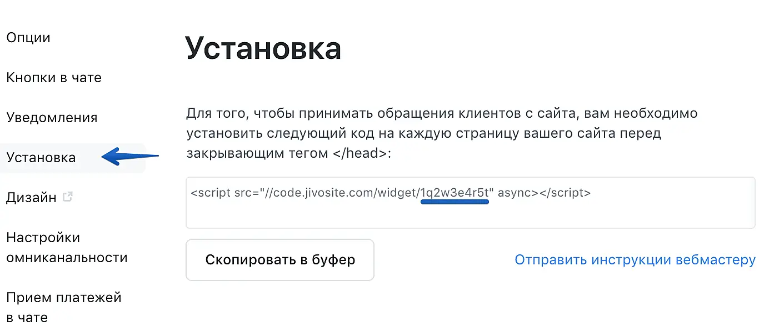Open Настройки омниканальности section
The image size is (759, 331).
click(x=67, y=248)
